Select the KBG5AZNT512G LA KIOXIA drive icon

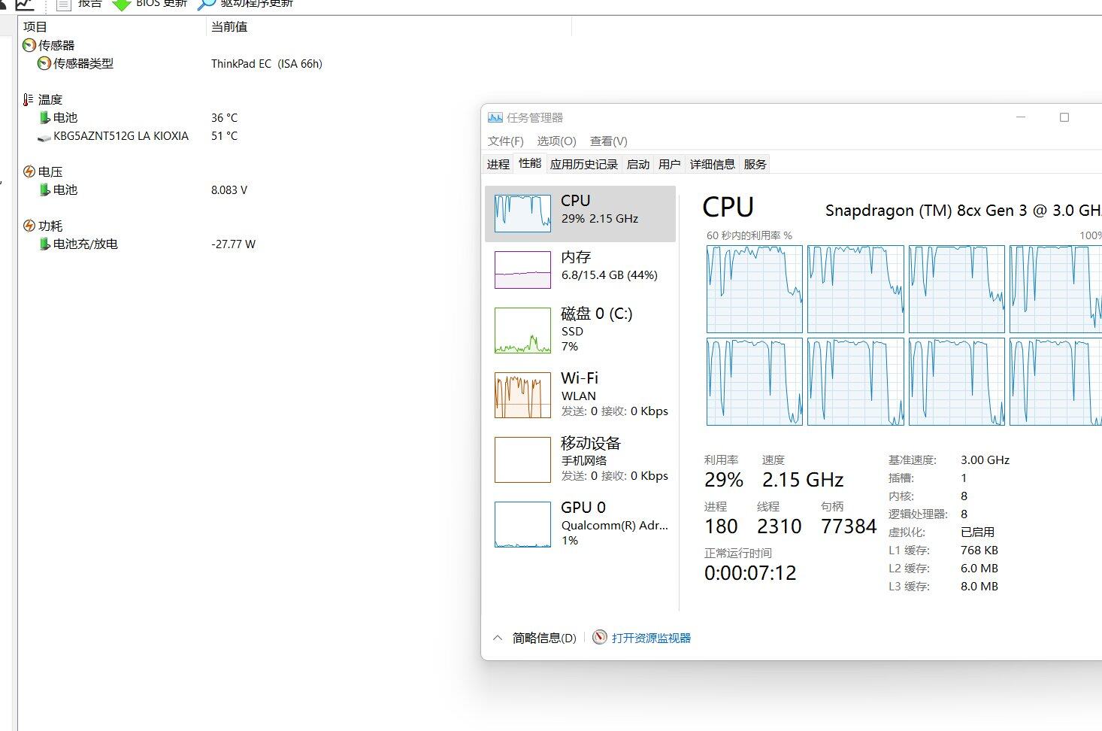44,137
